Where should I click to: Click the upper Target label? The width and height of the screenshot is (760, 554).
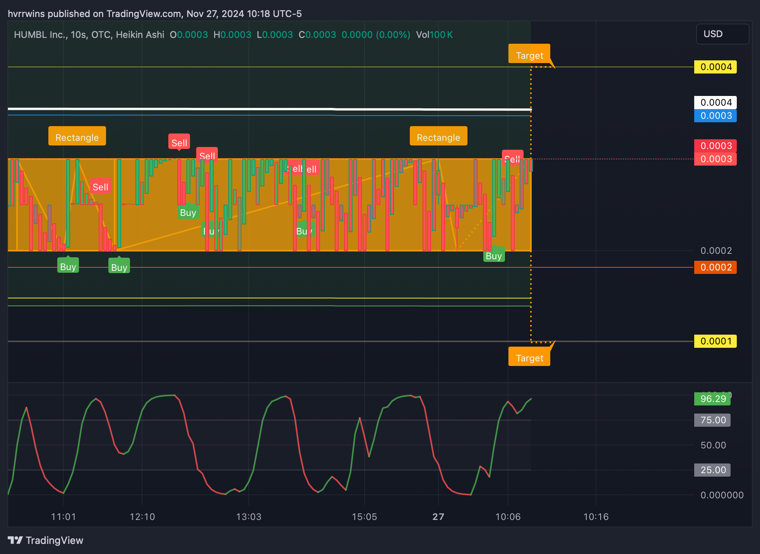tap(529, 54)
